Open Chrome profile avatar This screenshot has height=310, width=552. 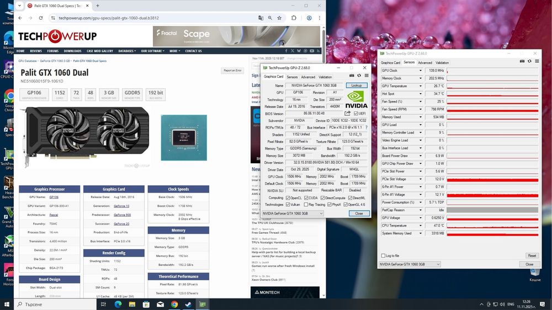(x=309, y=18)
